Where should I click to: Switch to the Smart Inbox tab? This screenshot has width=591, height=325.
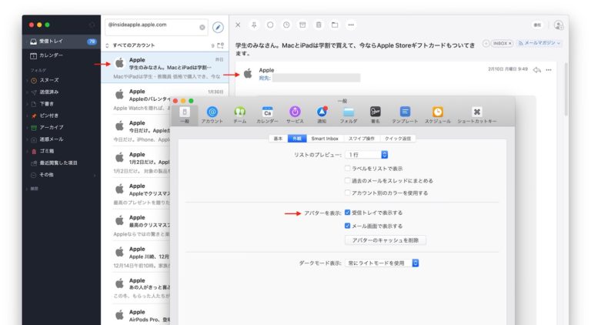click(325, 139)
